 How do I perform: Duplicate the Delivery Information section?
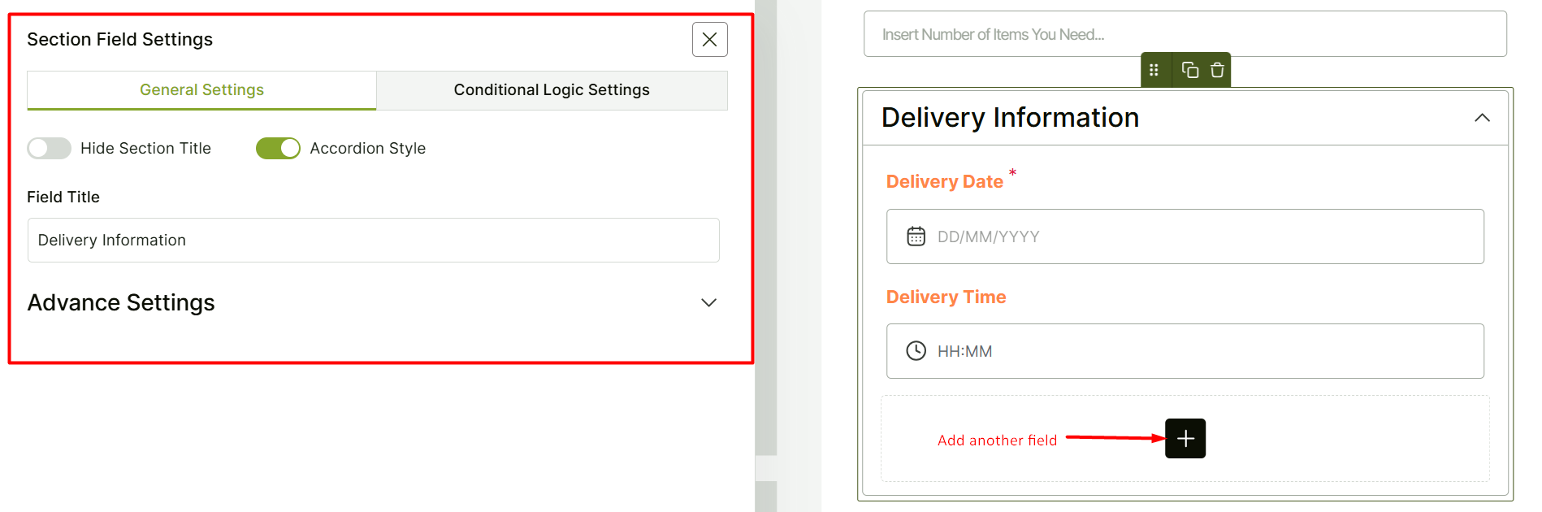1189,70
